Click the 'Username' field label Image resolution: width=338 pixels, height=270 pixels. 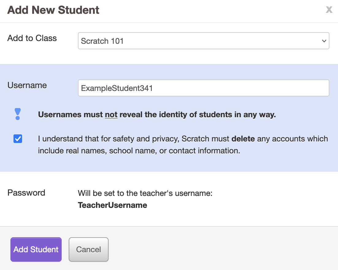pos(27,85)
